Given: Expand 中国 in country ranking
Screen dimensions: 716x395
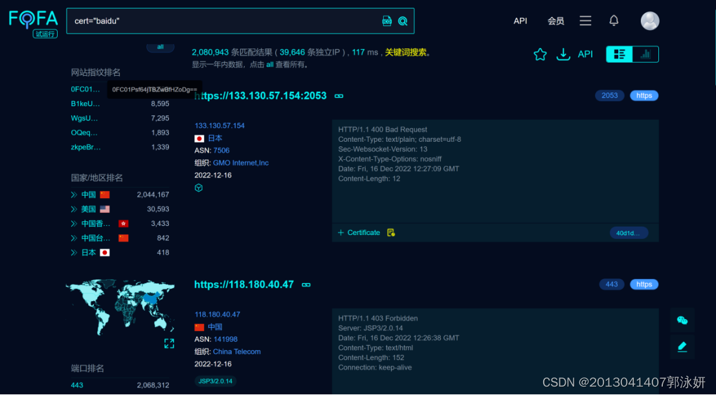Looking at the screenshot, I should pyautogui.click(x=74, y=194).
